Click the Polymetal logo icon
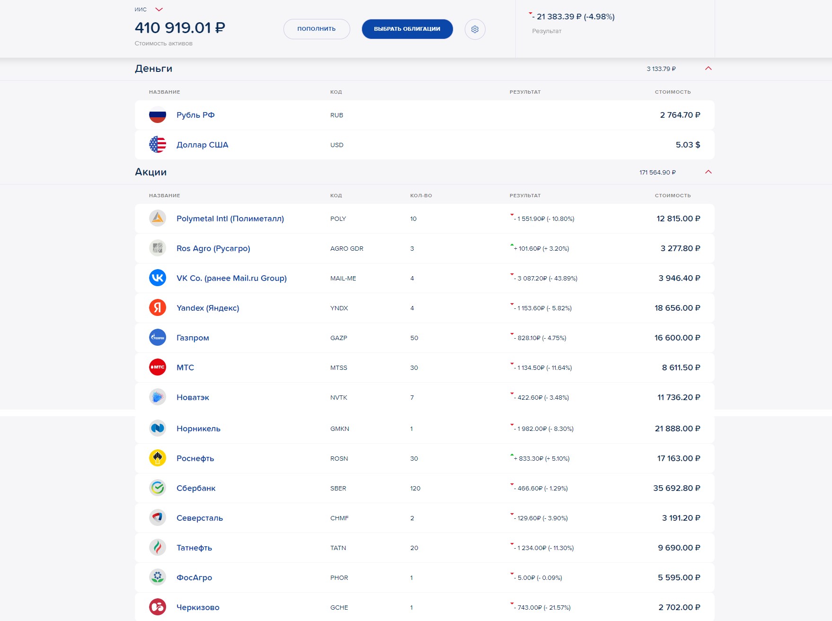The image size is (832, 621). pyautogui.click(x=158, y=219)
